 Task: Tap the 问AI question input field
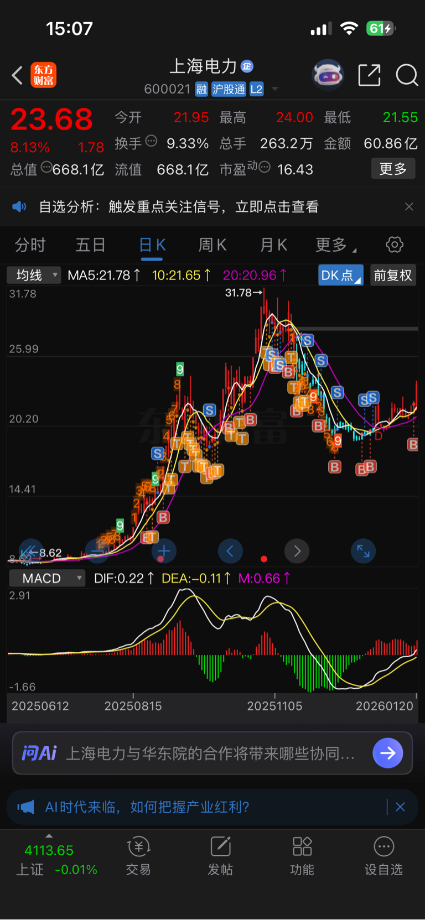tap(212, 753)
